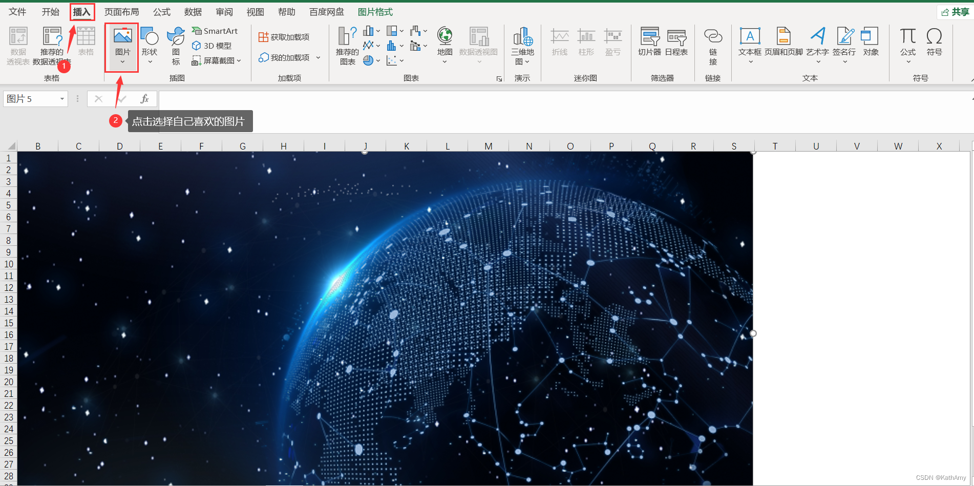Open Header and Footer (页眉和页脚)
This screenshot has height=486, width=974.
click(x=784, y=42)
